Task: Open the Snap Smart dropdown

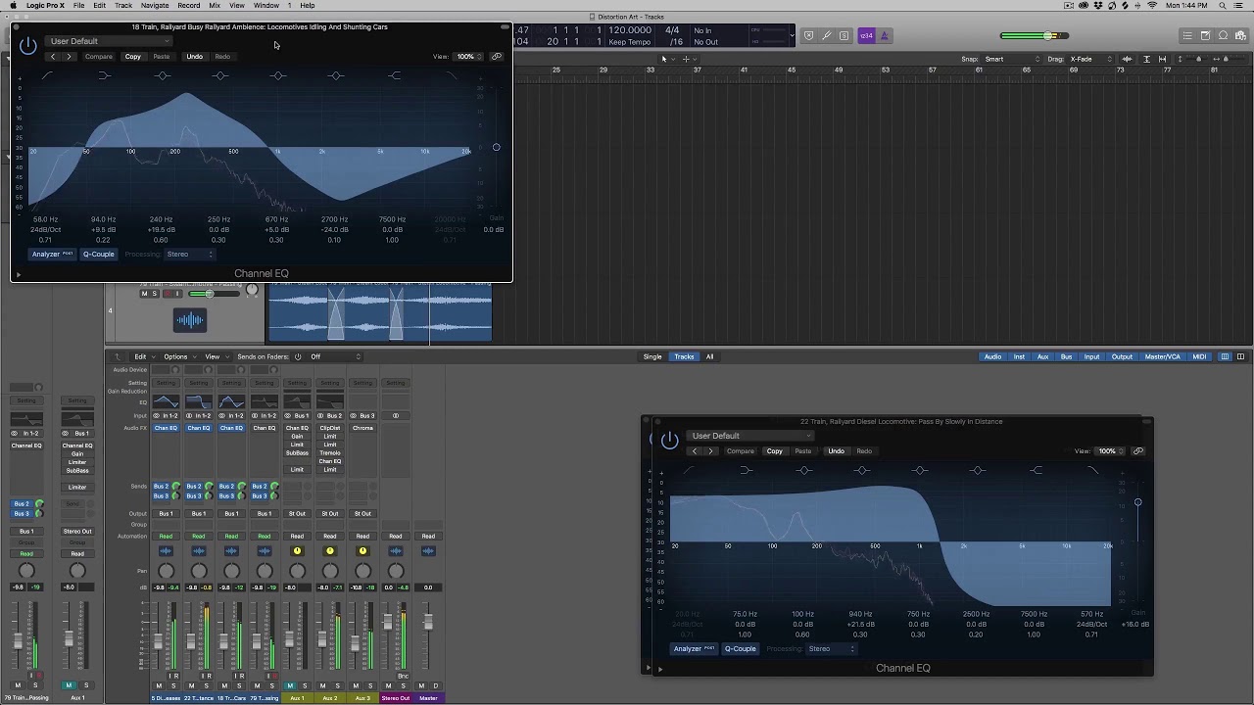Action: [1010, 59]
